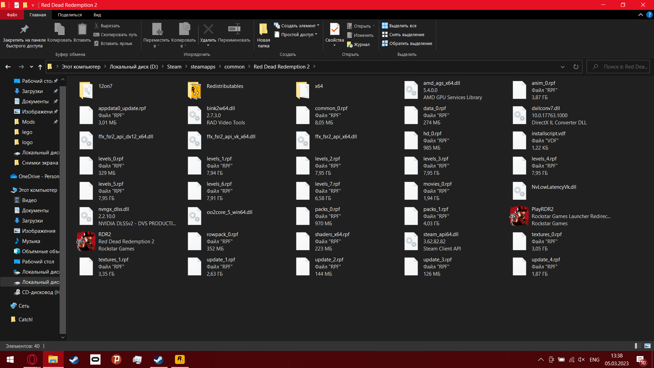Open Windows Start menu
Screen dimensions: 654x368
(10, 359)
